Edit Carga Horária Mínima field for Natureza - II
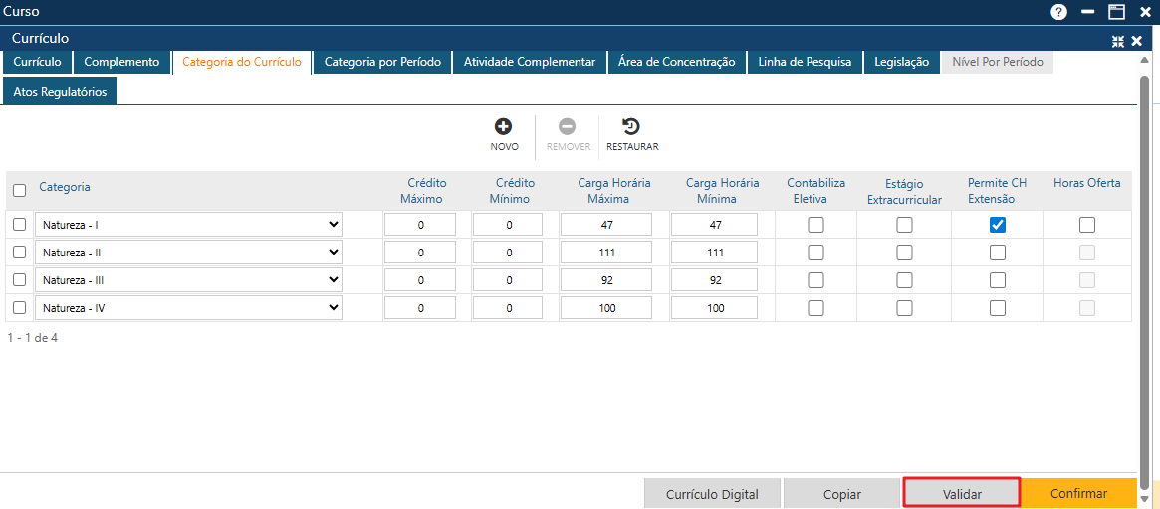The width and height of the screenshot is (1160, 509). point(714,253)
